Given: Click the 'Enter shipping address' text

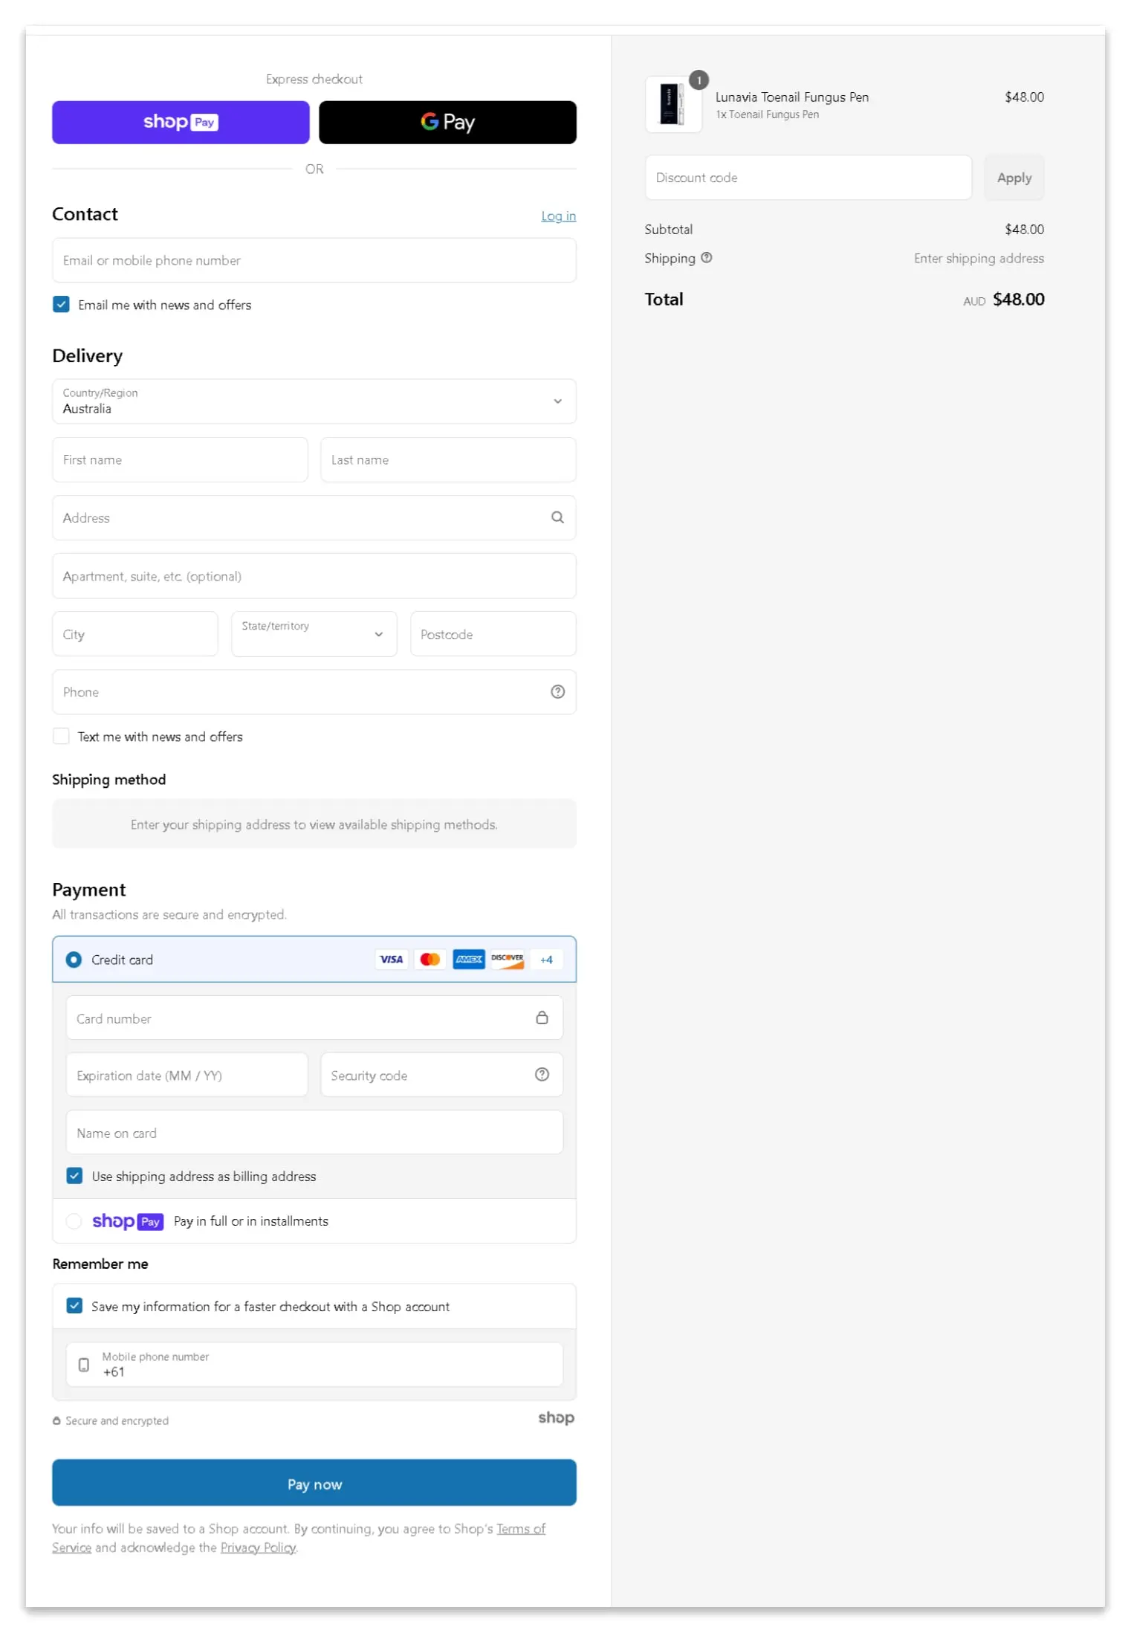Looking at the screenshot, I should click(x=979, y=258).
